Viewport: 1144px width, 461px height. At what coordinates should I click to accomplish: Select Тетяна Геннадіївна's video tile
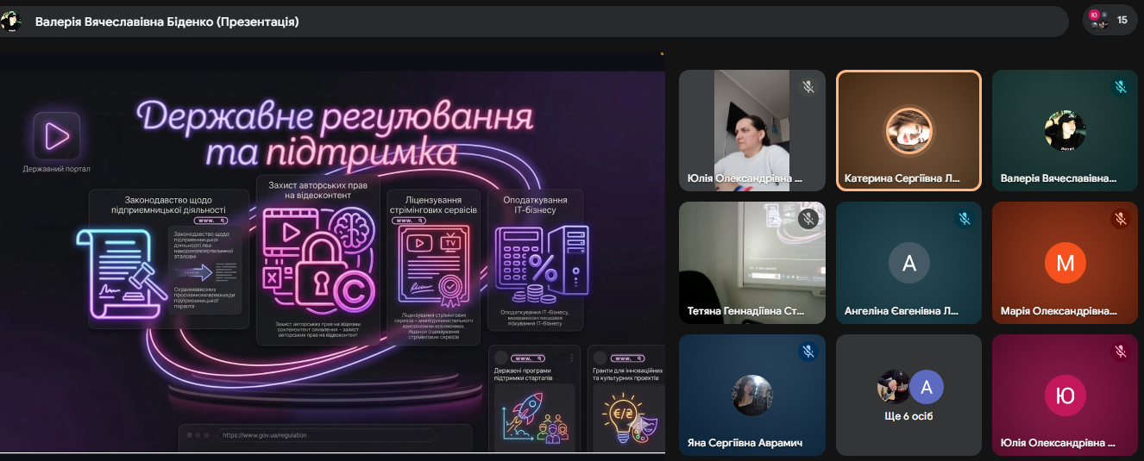[752, 262]
